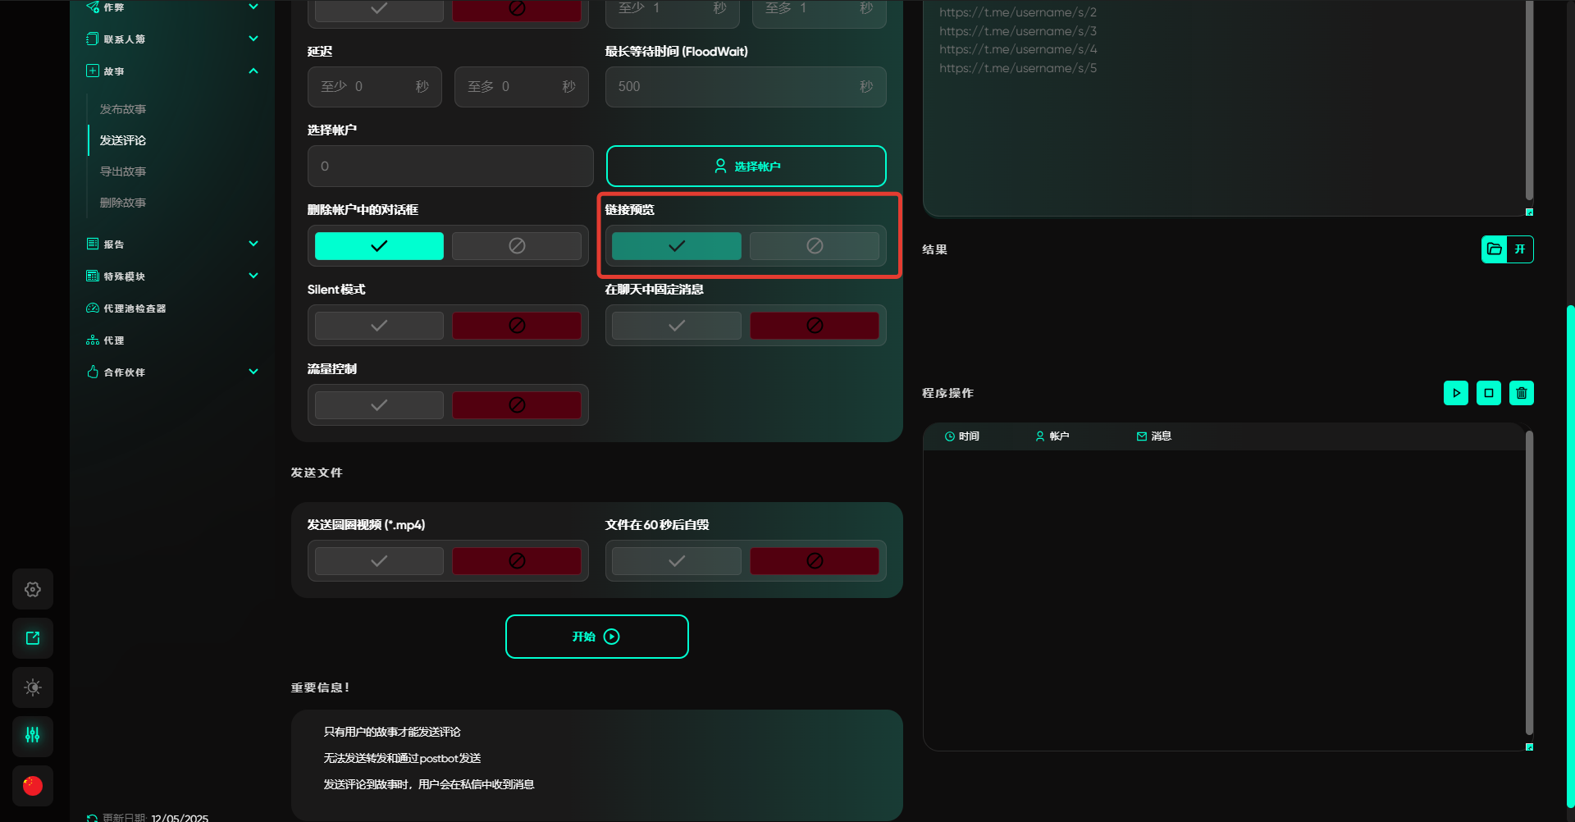1575x822 pixels.
Task: Click the settings gear icon in left rail
Action: 33,589
